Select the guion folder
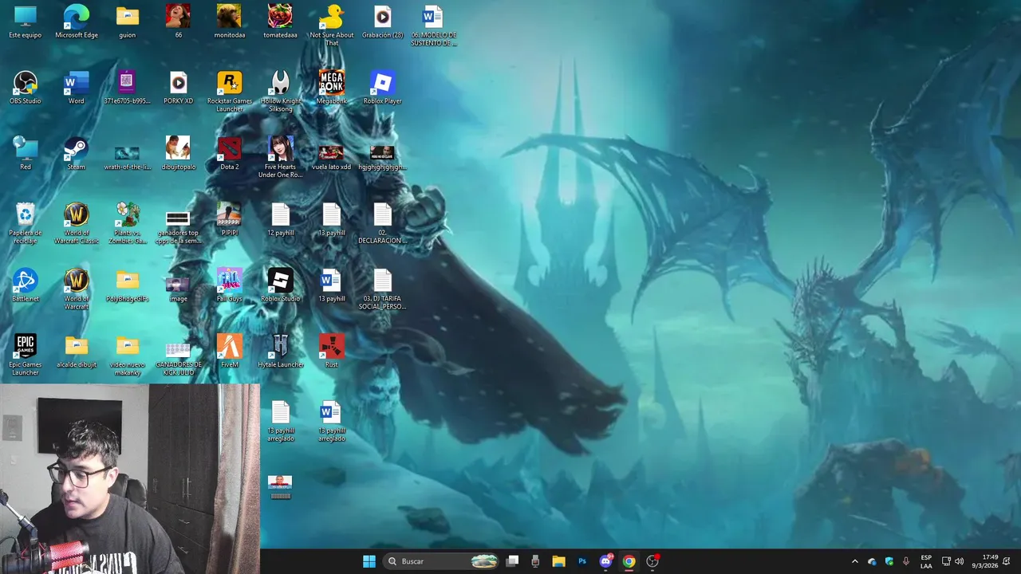Viewport: 1021px width, 574px height. click(128, 22)
